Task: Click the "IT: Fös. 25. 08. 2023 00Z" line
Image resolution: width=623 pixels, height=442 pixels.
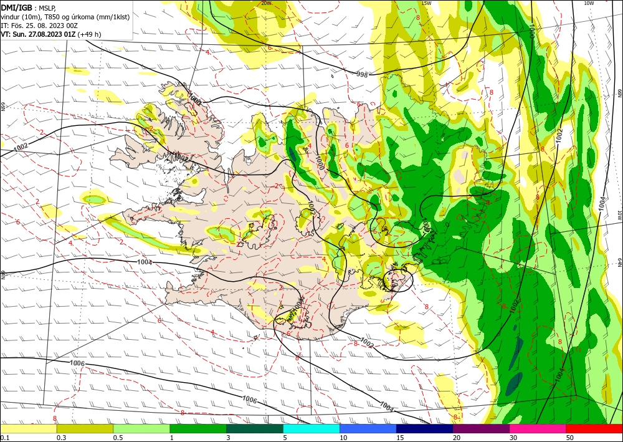Action: (39, 26)
